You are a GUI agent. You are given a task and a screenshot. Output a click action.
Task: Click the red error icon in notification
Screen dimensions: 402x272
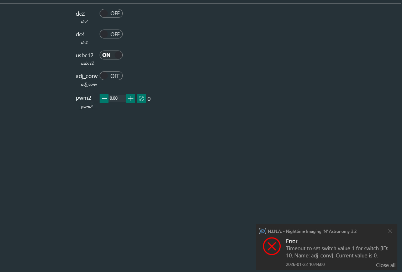(272, 246)
